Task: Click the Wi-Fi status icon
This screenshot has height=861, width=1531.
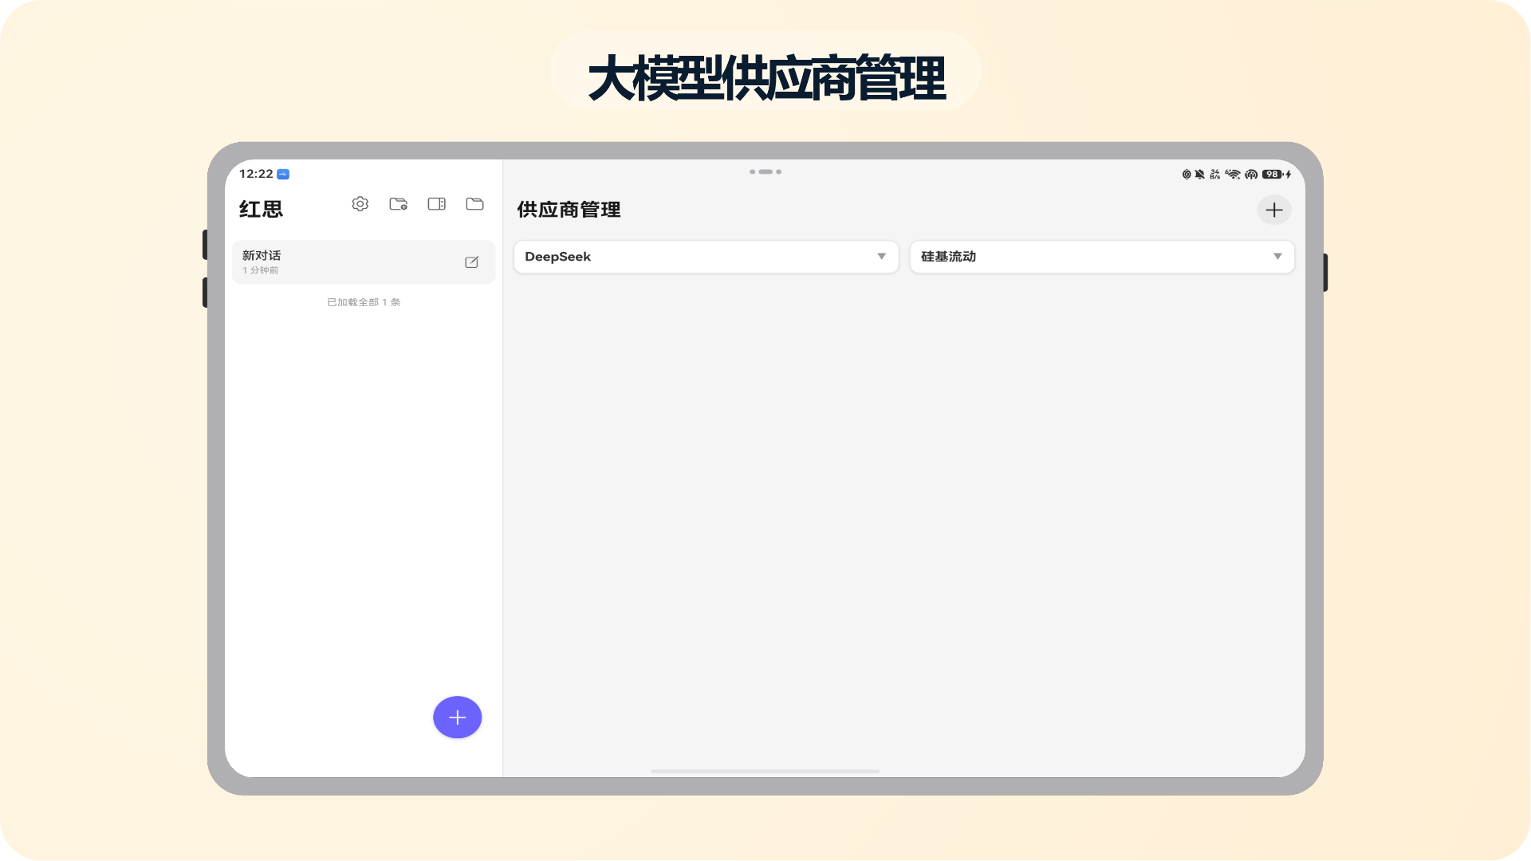Action: [x=1233, y=174]
